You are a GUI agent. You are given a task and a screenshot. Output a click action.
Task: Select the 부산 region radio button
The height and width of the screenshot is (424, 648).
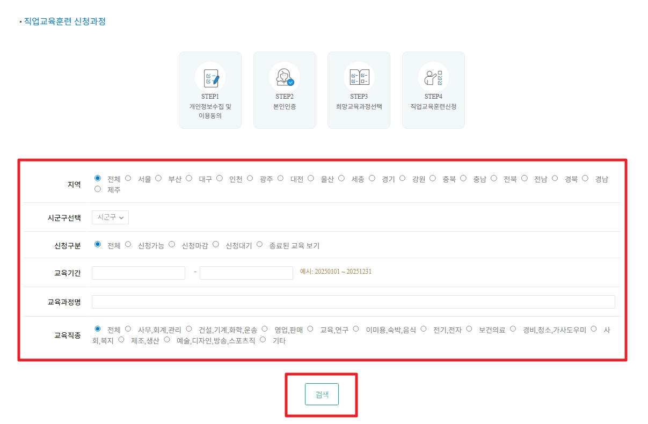(158, 178)
